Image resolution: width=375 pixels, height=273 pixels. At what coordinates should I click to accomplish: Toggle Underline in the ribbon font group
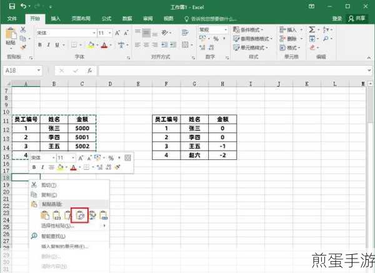coord(57,45)
